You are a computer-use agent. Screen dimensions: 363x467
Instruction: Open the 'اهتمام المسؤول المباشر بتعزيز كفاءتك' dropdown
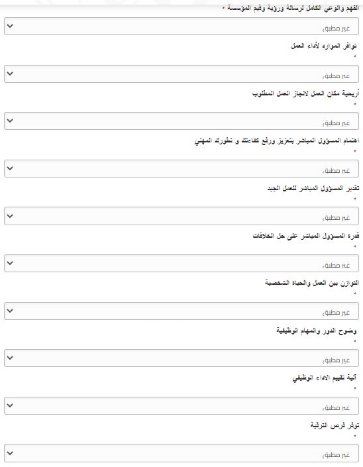click(181, 168)
